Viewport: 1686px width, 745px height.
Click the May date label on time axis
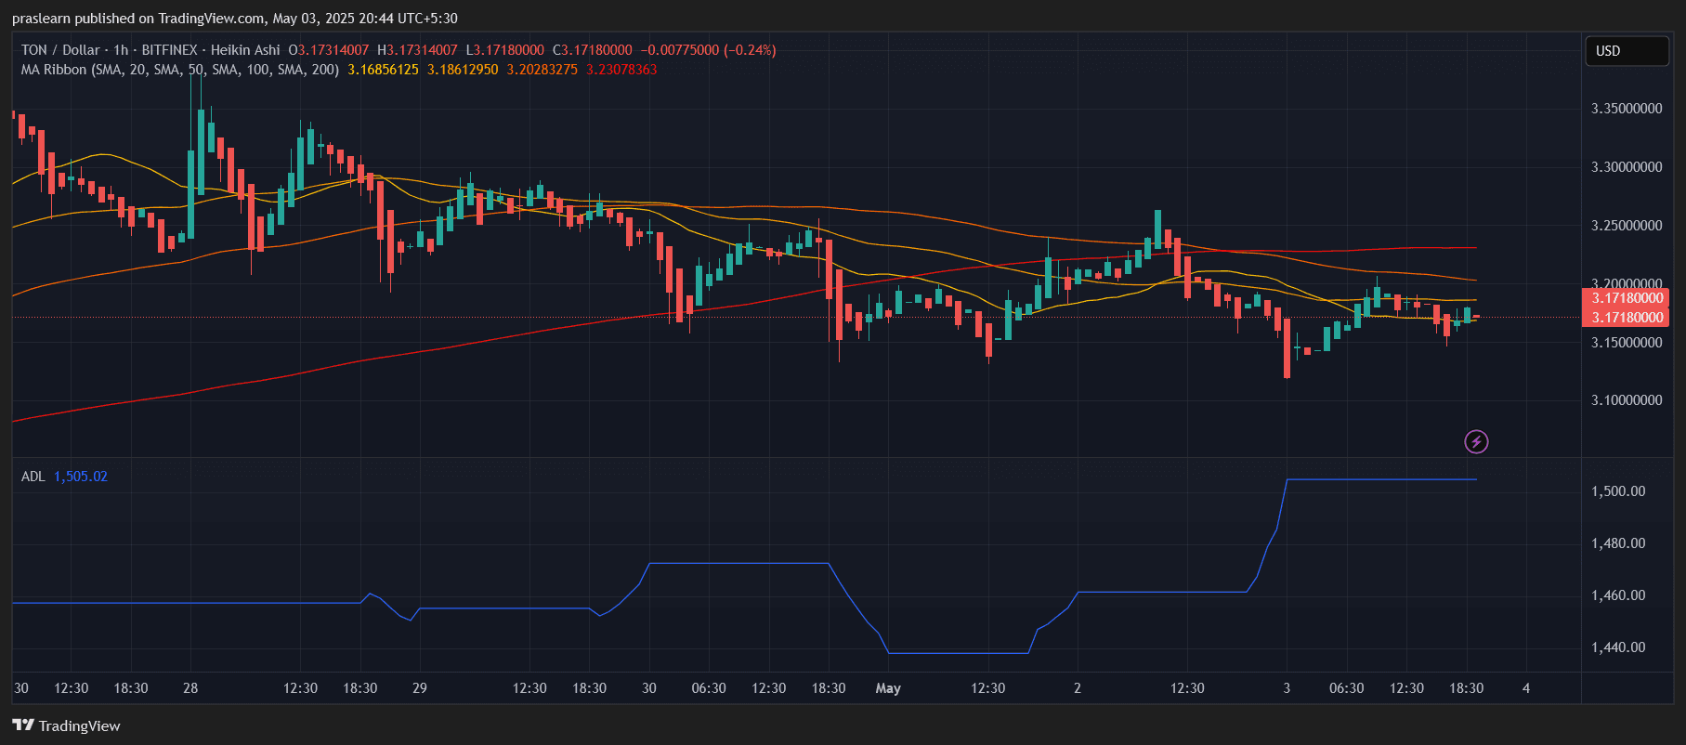click(888, 688)
